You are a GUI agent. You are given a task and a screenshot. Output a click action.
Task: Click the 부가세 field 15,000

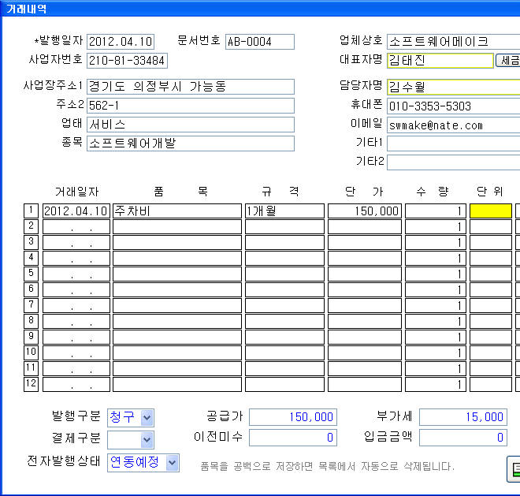(x=463, y=417)
